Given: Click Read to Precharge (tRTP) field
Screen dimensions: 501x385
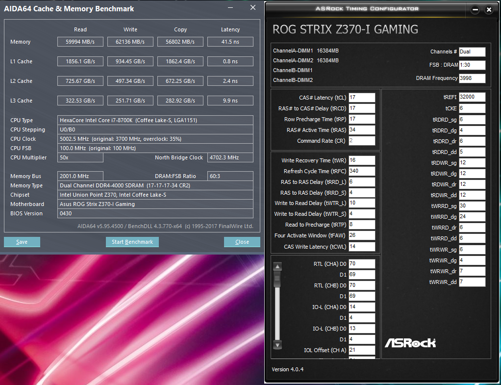Looking at the screenshot, I should pos(362,225).
